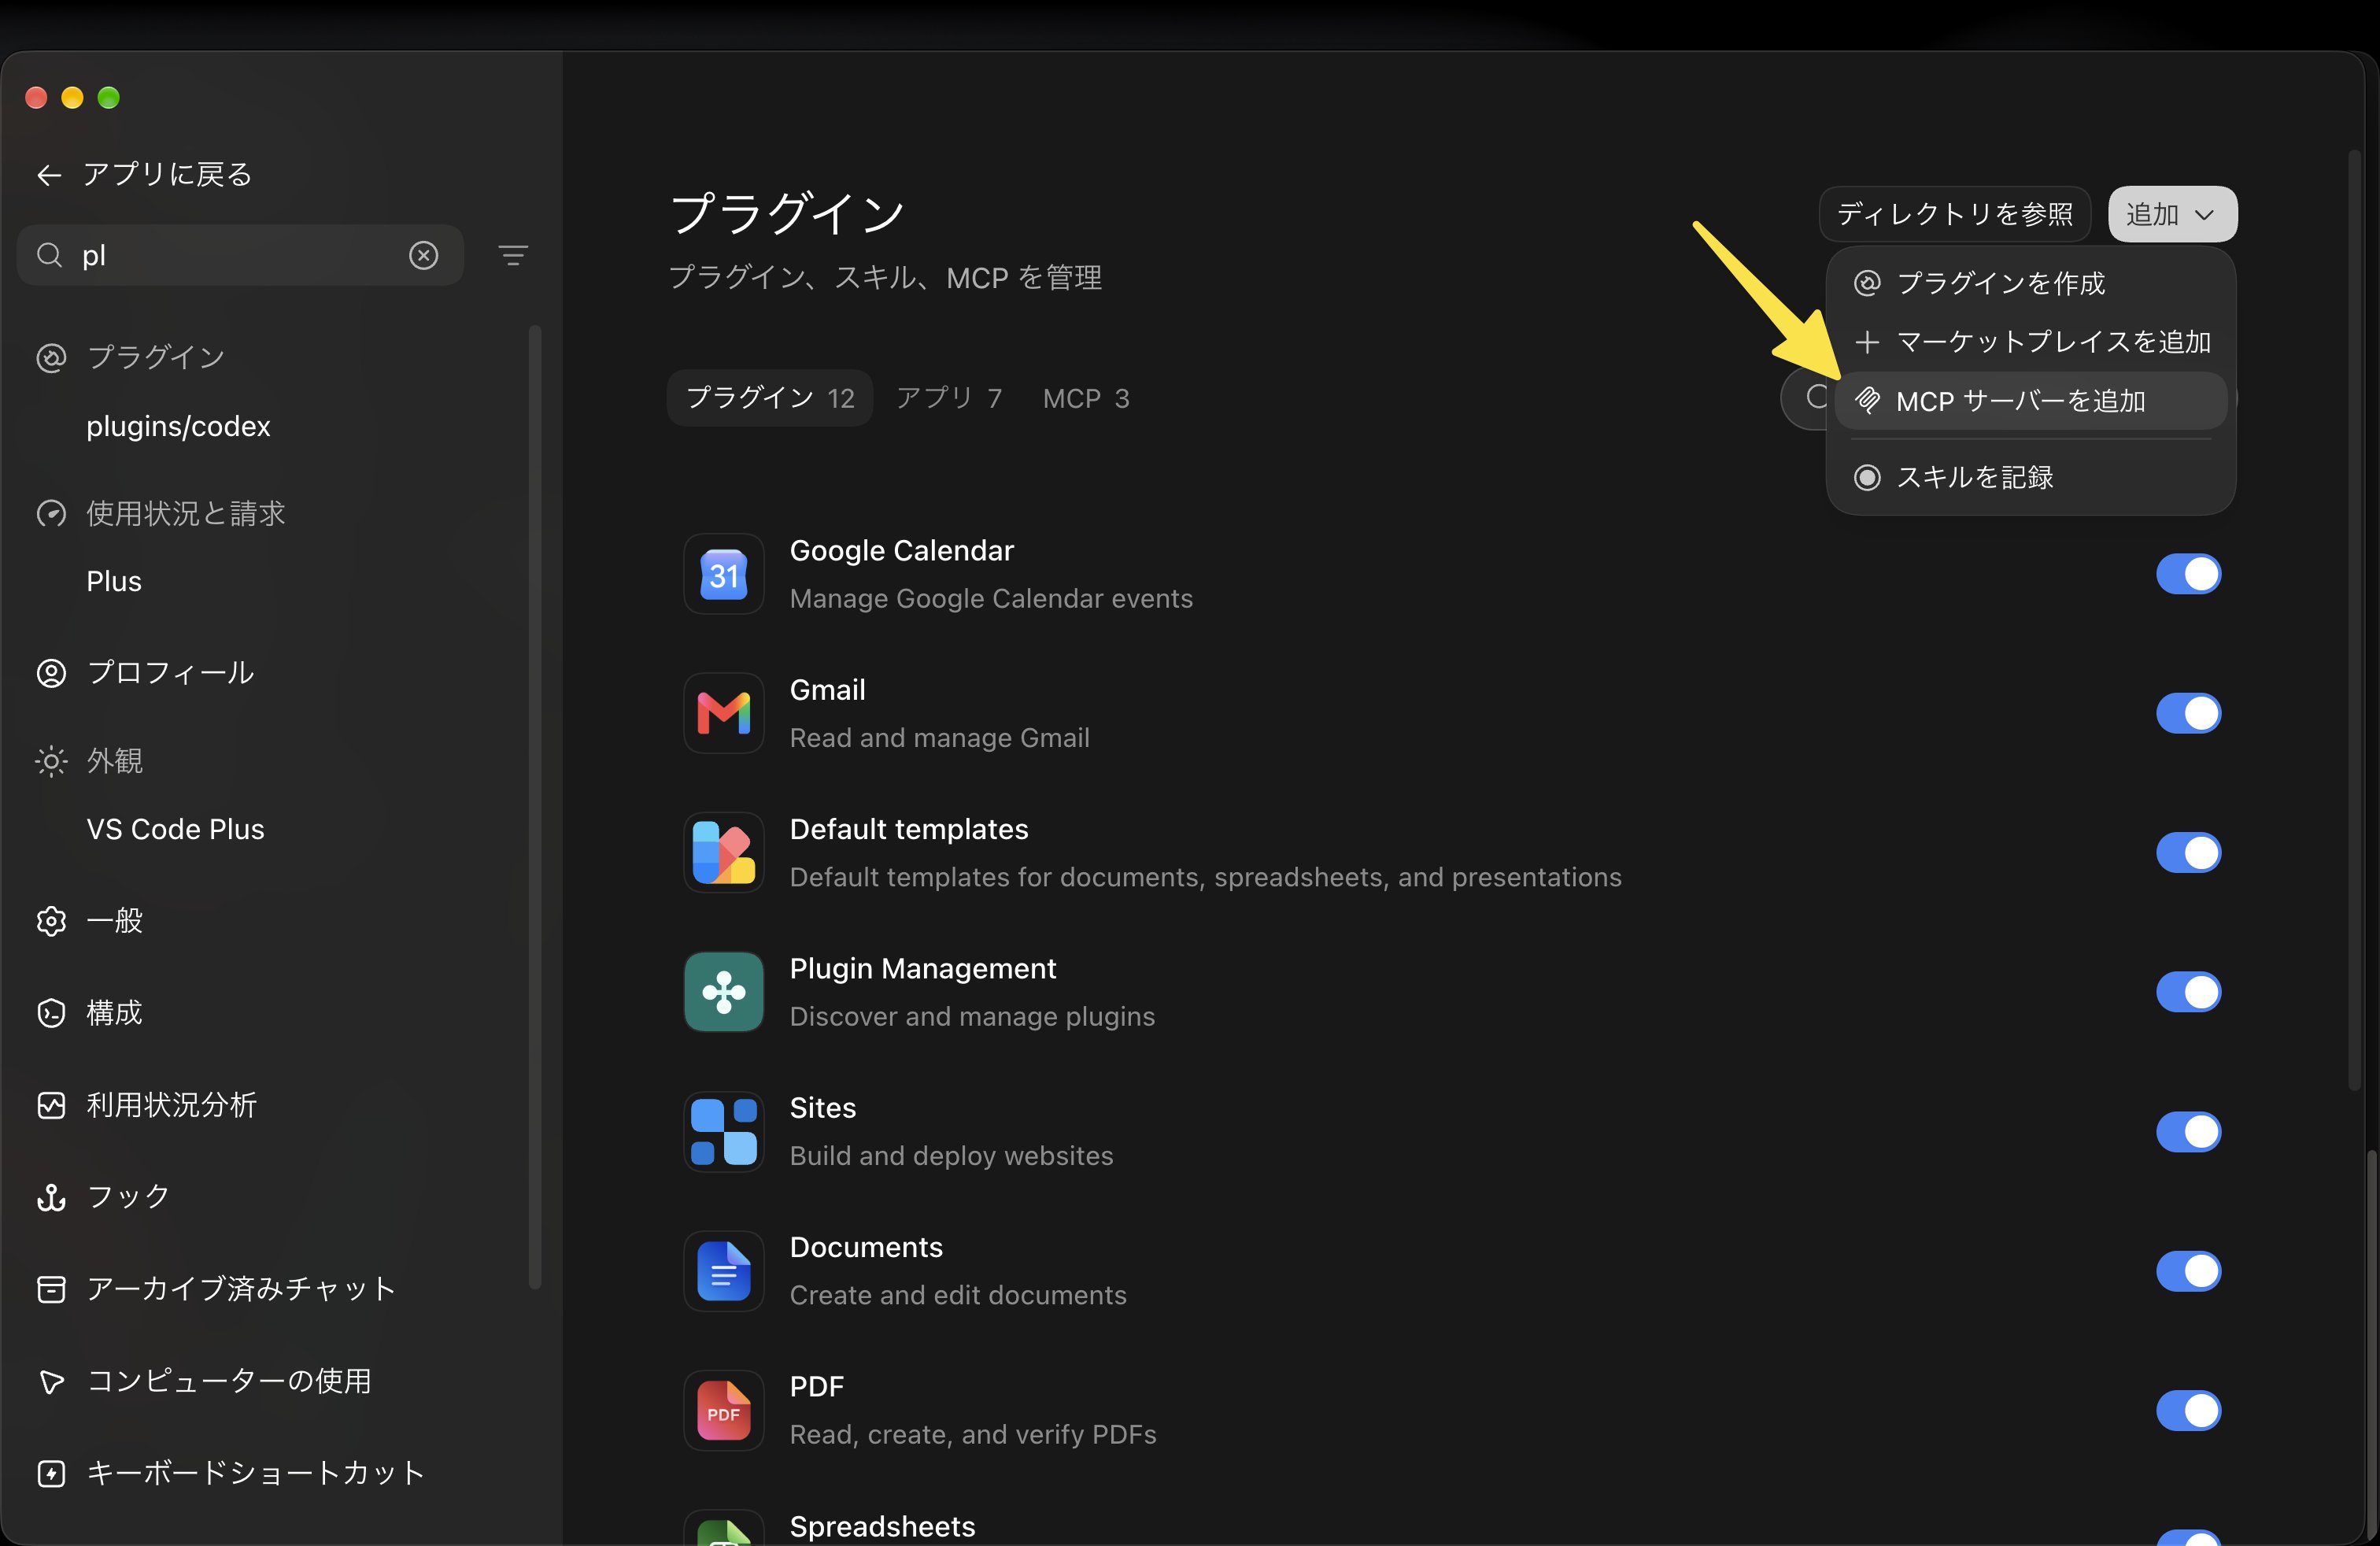Choose マーケットプレイスを追加 from menu
Image resolution: width=2380 pixels, height=1546 pixels.
[2030, 342]
